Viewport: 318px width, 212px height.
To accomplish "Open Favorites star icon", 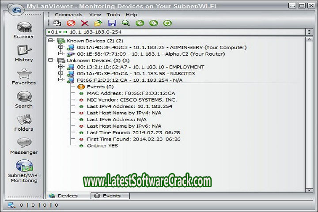I will click(24, 74).
